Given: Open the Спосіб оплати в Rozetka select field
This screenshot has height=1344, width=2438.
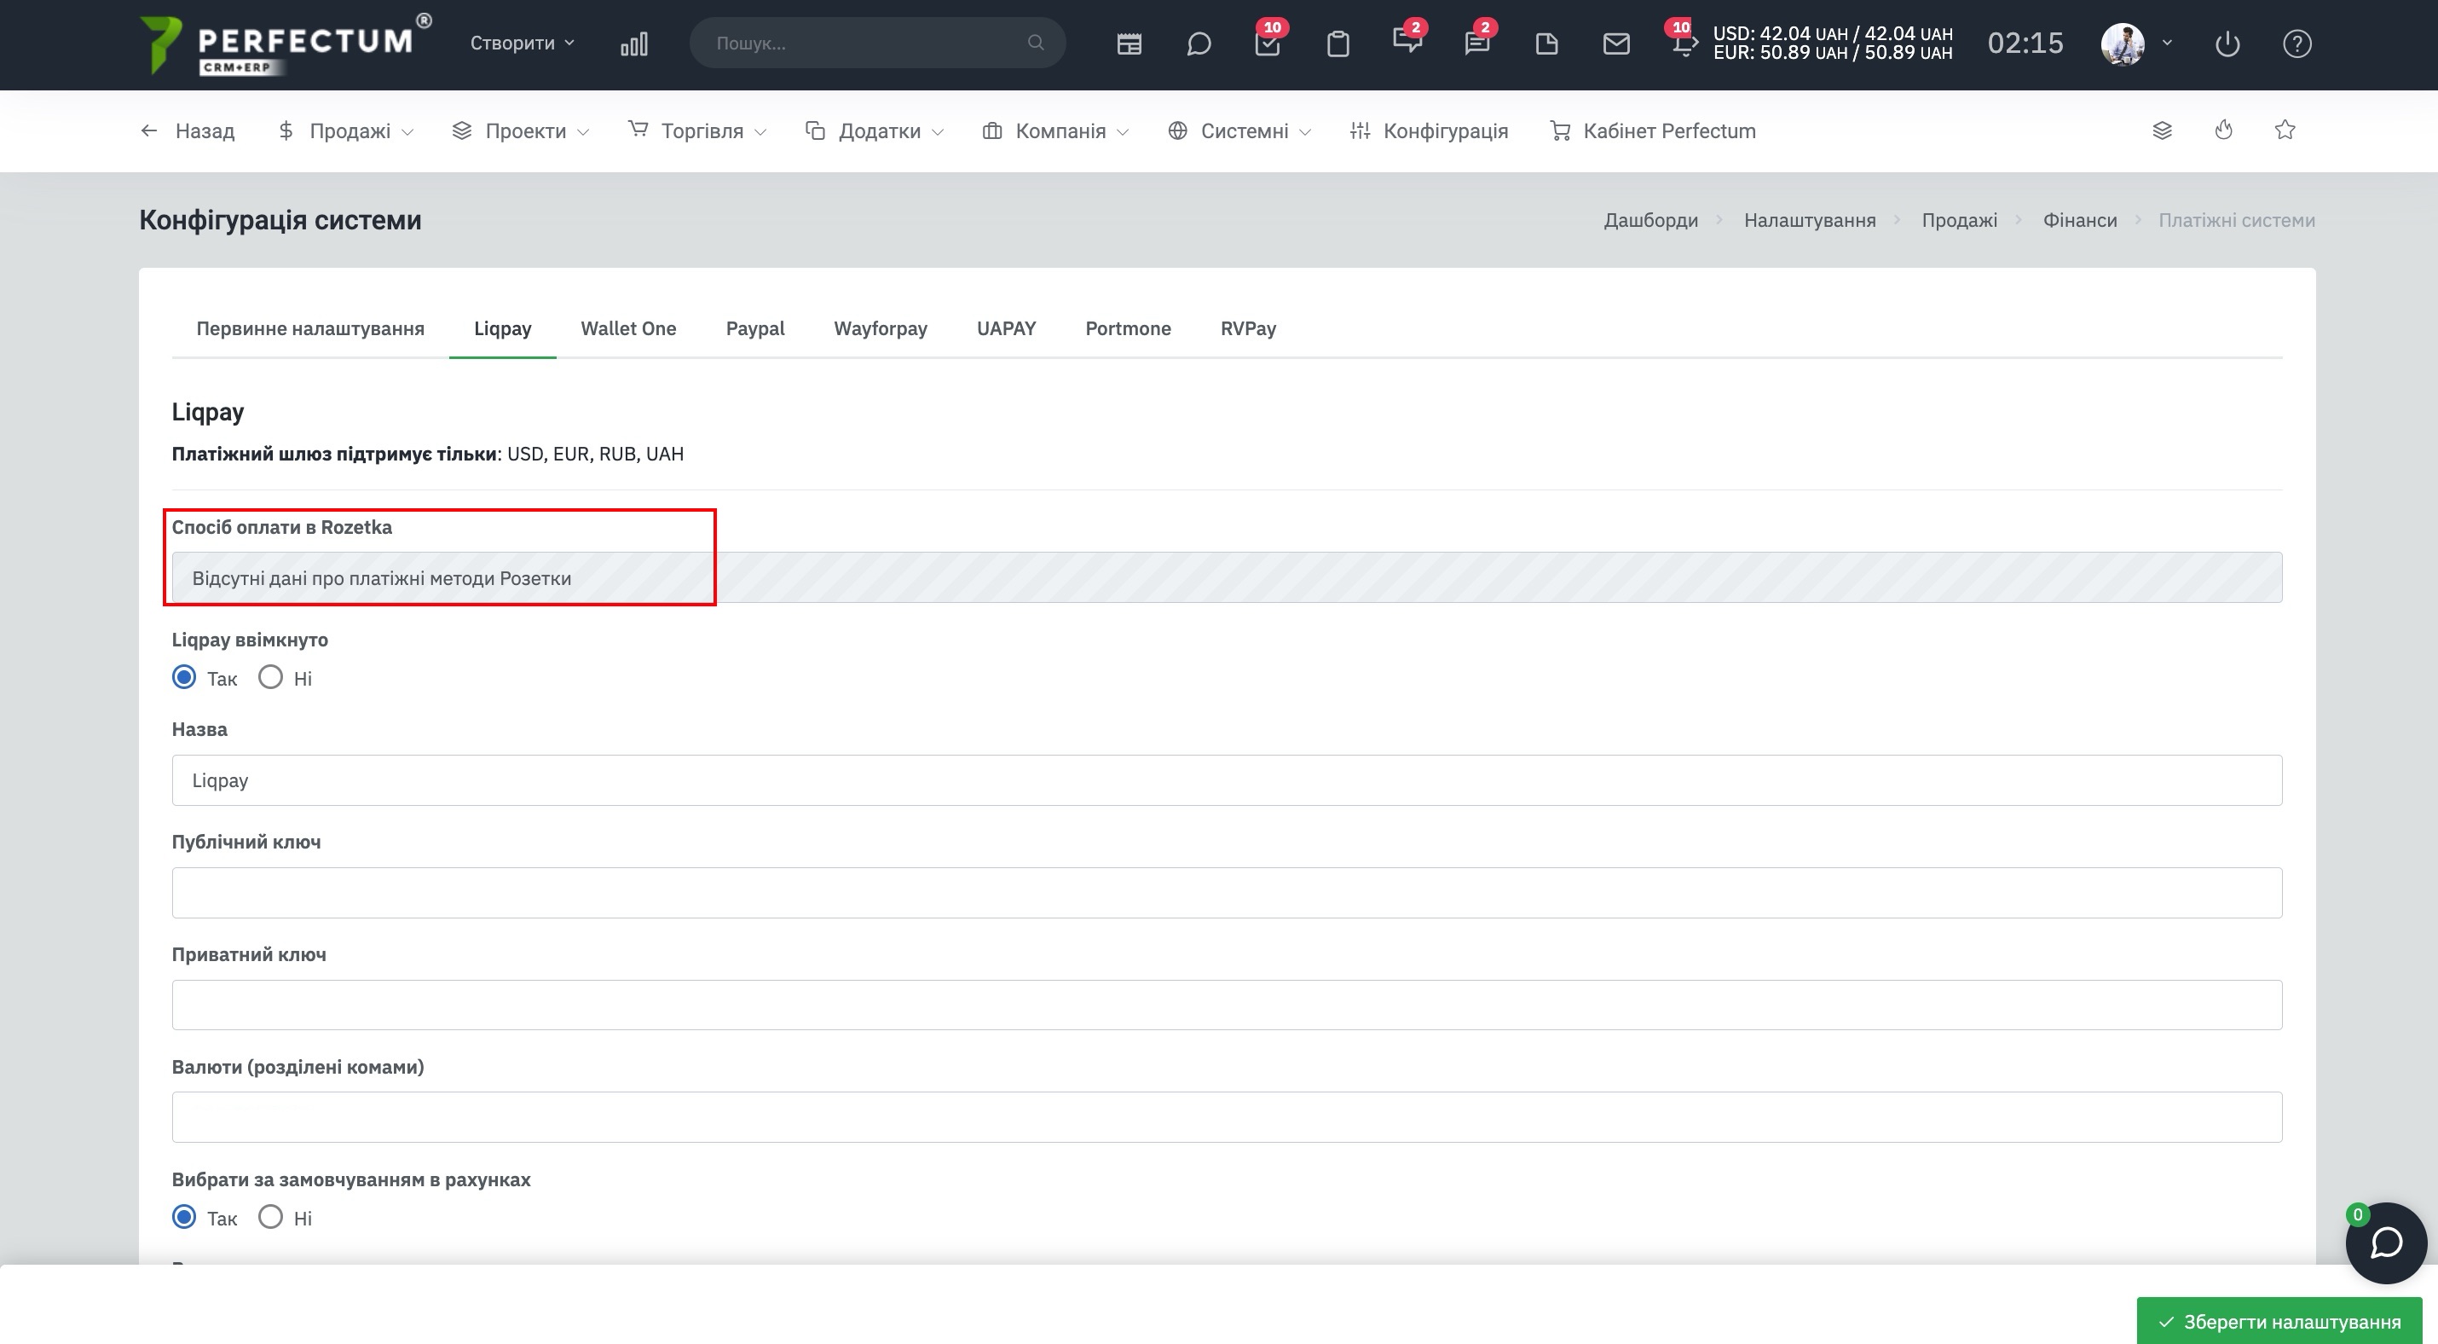Looking at the screenshot, I should click(x=1227, y=577).
